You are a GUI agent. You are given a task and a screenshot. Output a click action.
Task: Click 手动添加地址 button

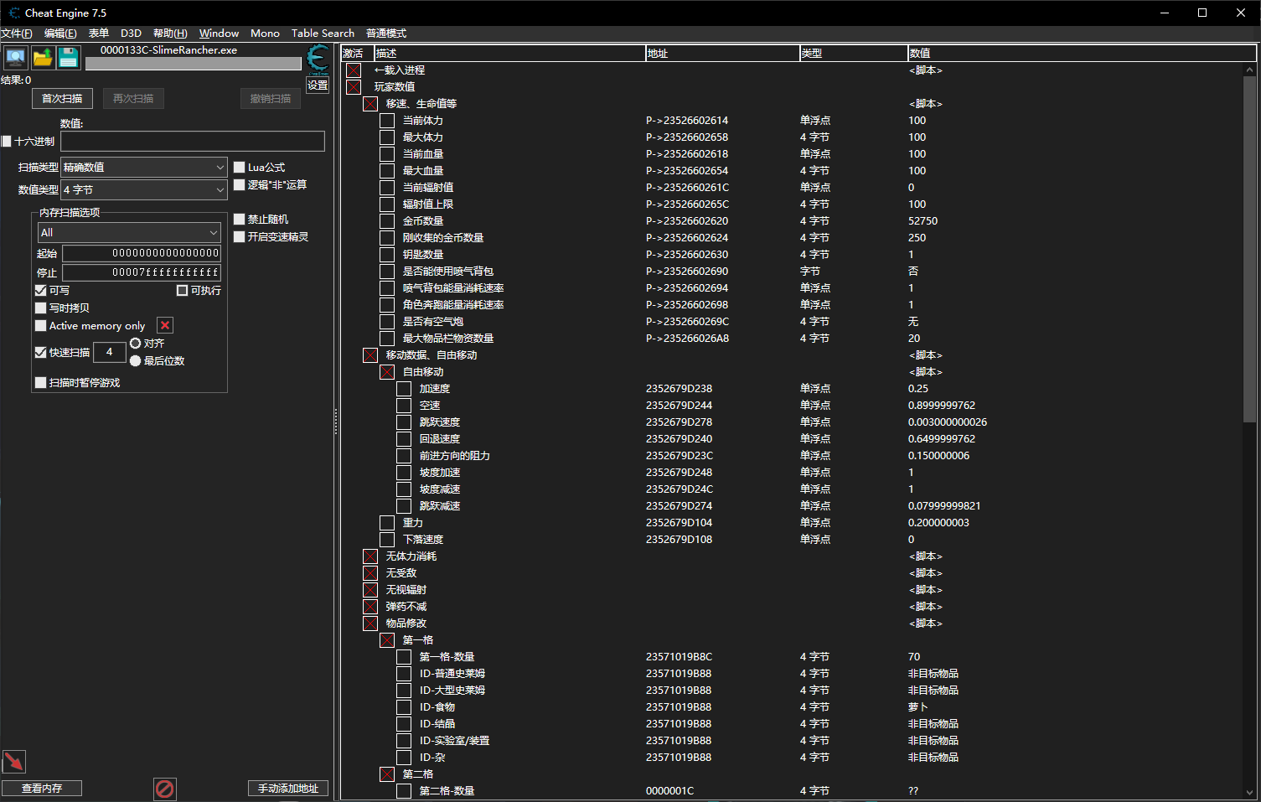point(288,789)
